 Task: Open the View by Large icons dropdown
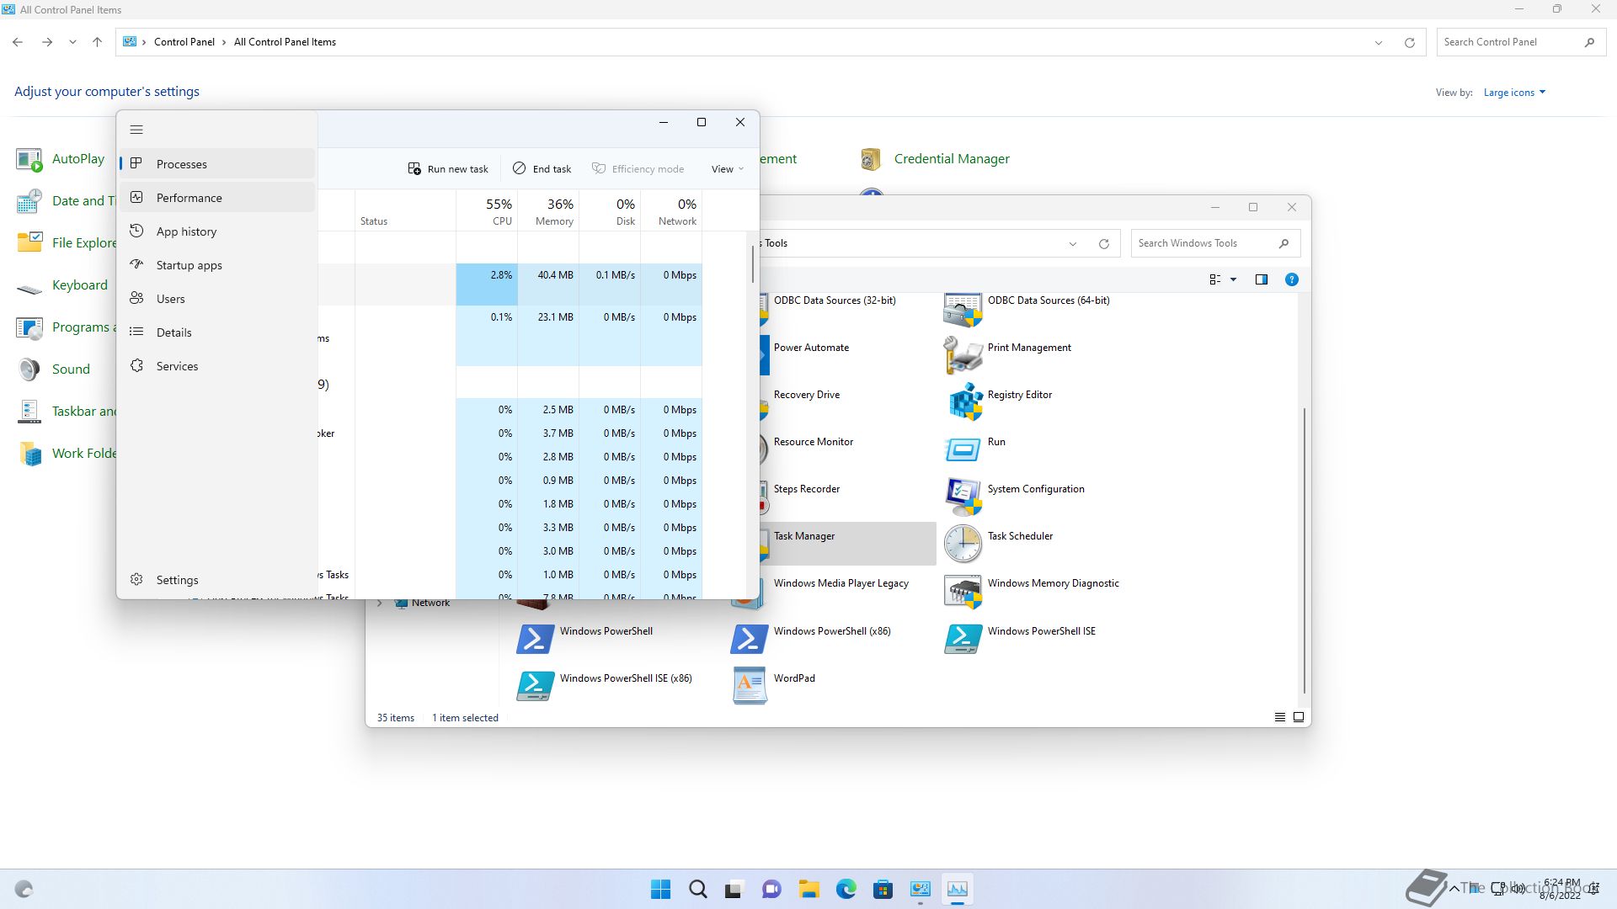pyautogui.click(x=1514, y=93)
